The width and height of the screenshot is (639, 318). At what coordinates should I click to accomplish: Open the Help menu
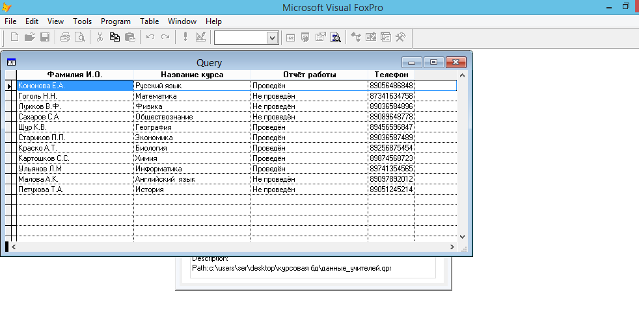[213, 21]
